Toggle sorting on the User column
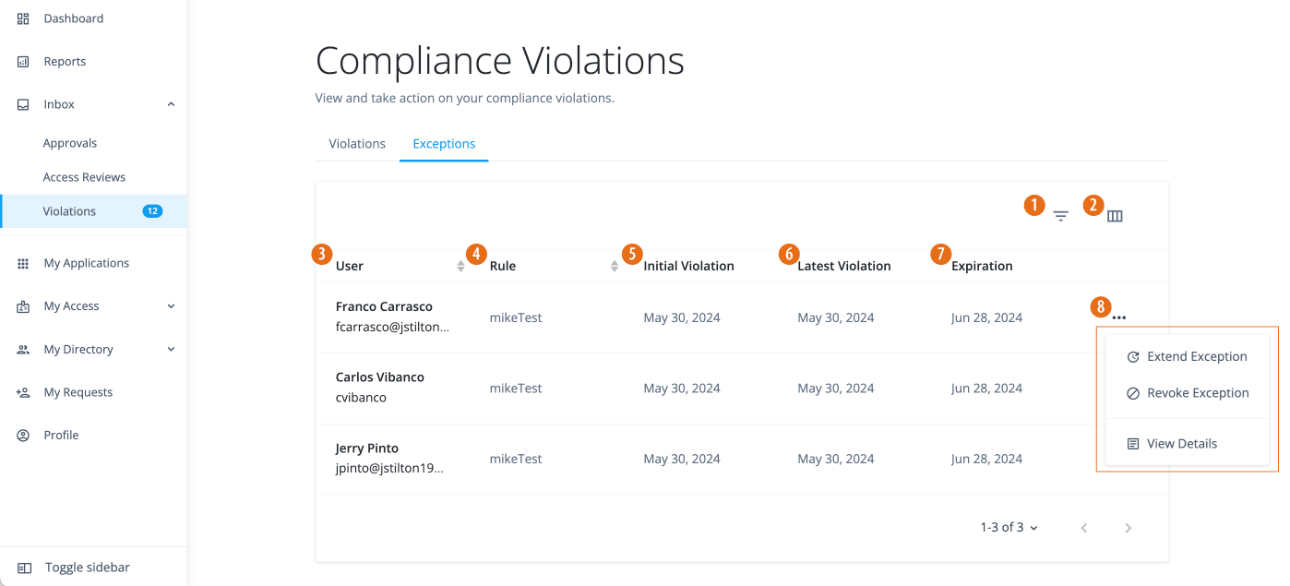The image size is (1290, 586). [x=460, y=265]
